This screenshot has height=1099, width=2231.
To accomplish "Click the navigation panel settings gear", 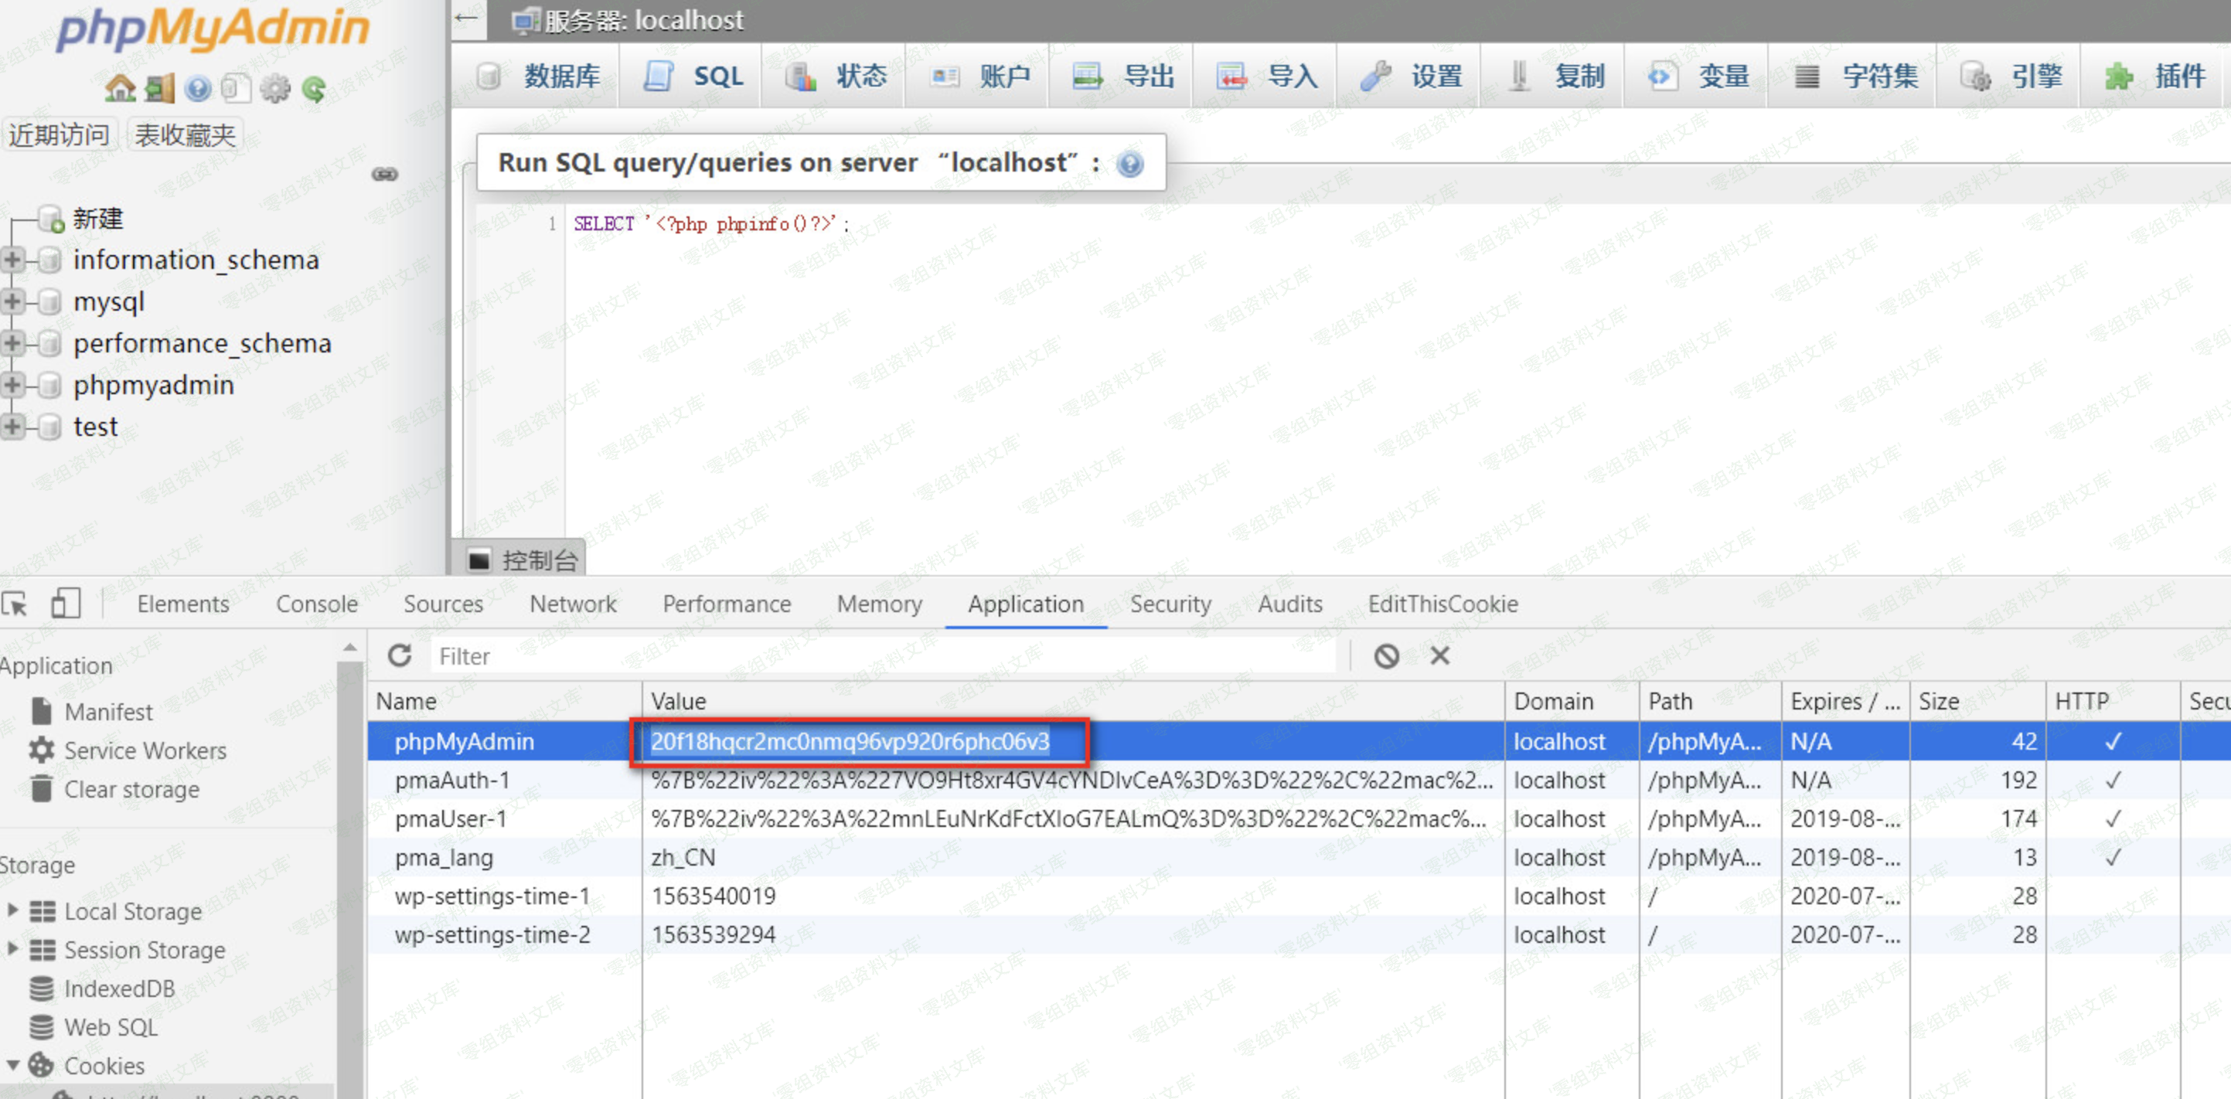I will tap(274, 88).
